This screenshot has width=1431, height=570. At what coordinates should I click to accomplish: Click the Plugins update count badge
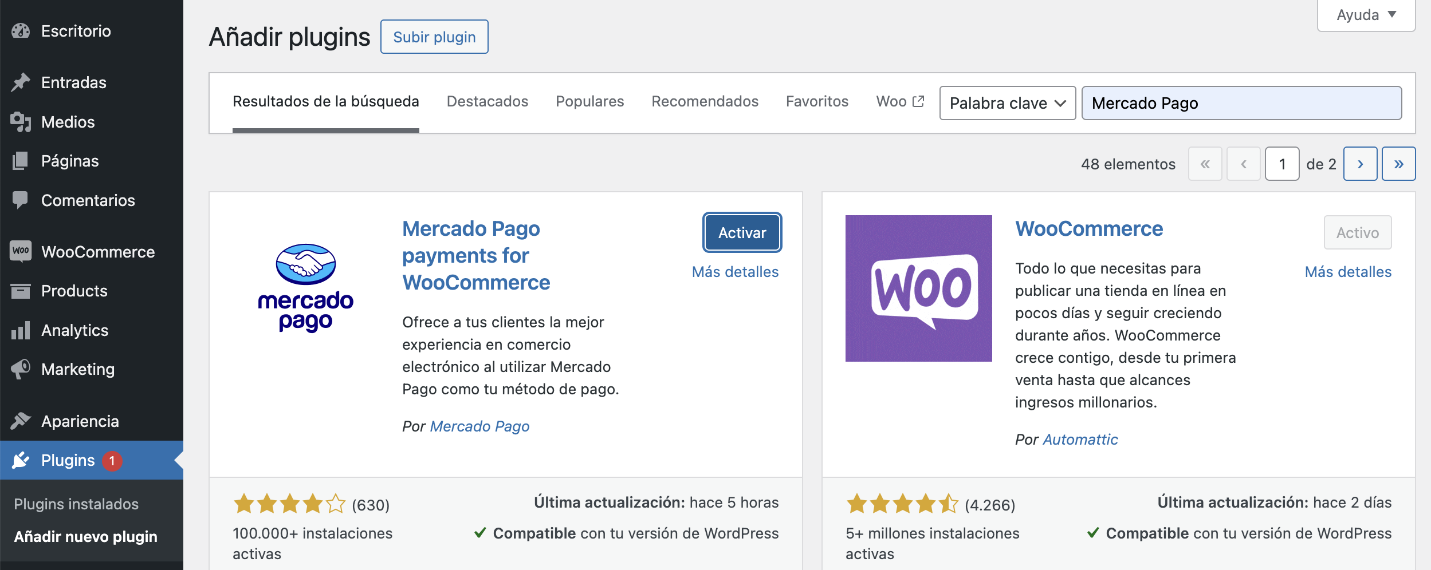click(x=112, y=461)
